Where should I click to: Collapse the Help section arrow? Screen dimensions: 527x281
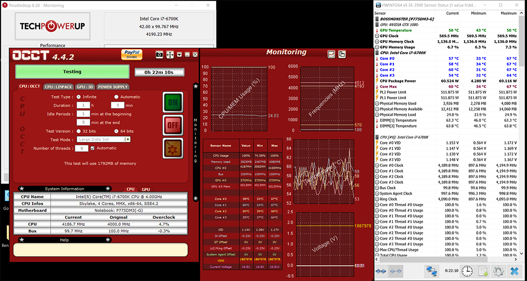point(108,240)
